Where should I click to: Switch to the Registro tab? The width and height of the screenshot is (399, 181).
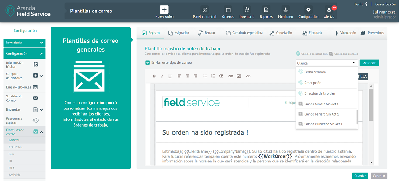tap(151, 33)
